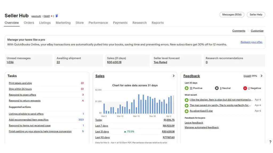Open 'The man saved my sanity' feedback

(220, 105)
